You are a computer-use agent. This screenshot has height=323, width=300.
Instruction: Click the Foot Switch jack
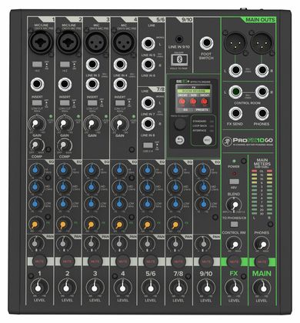click(206, 43)
